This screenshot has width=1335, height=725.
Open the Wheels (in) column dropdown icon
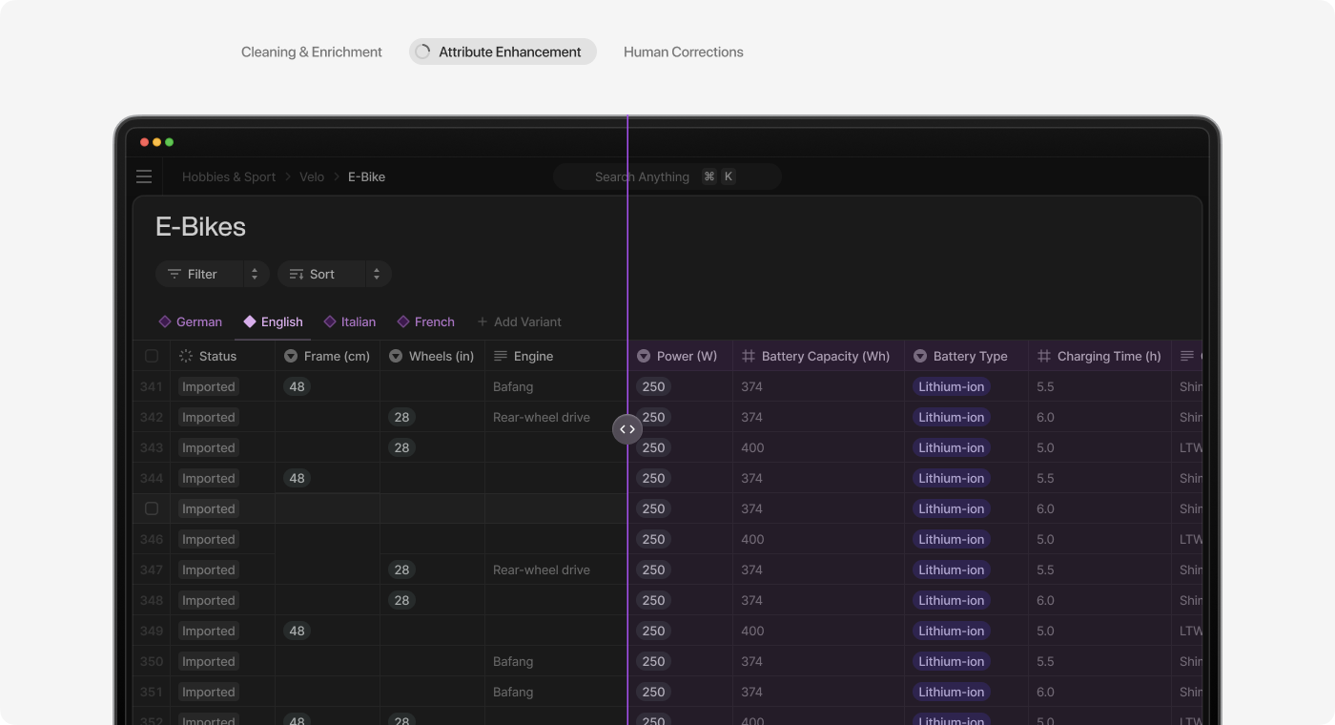point(396,356)
